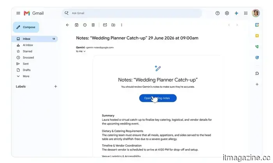
Task: Report this email as spam
Action: (85, 25)
